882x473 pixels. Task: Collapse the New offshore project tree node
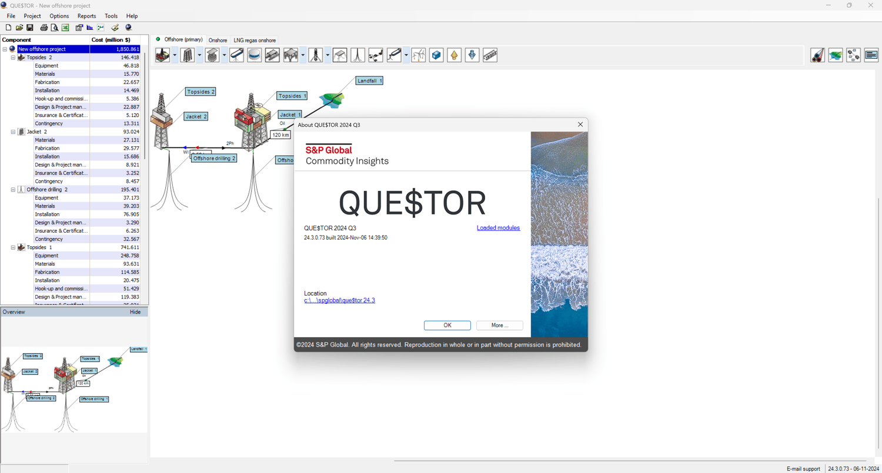pyautogui.click(x=5, y=49)
